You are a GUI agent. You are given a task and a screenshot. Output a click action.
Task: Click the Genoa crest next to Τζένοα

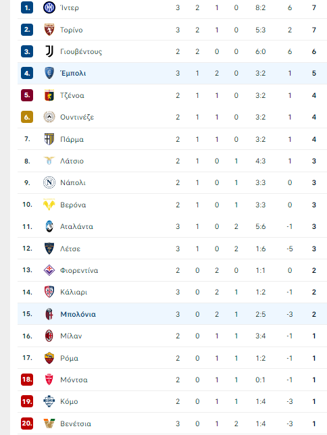coord(49,95)
